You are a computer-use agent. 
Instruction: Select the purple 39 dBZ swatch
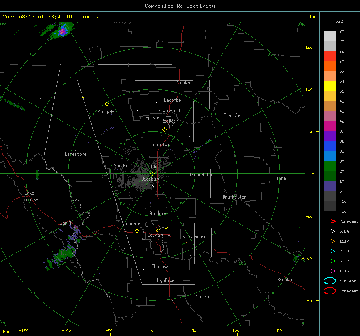click(330, 136)
